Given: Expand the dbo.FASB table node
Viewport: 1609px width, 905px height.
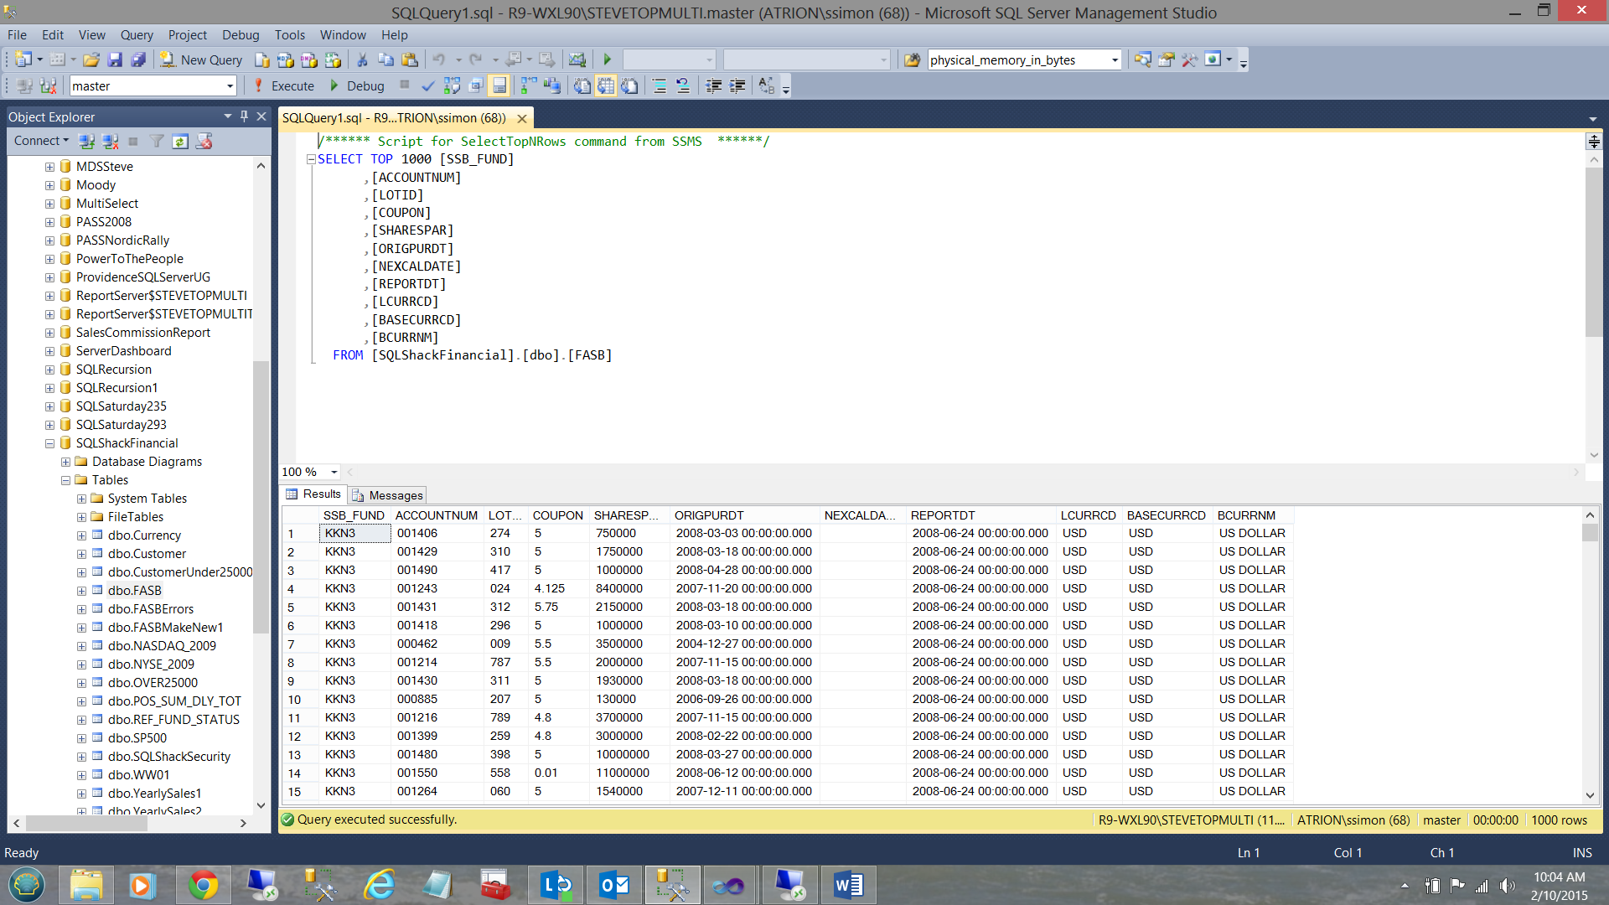Looking at the screenshot, I should point(81,590).
